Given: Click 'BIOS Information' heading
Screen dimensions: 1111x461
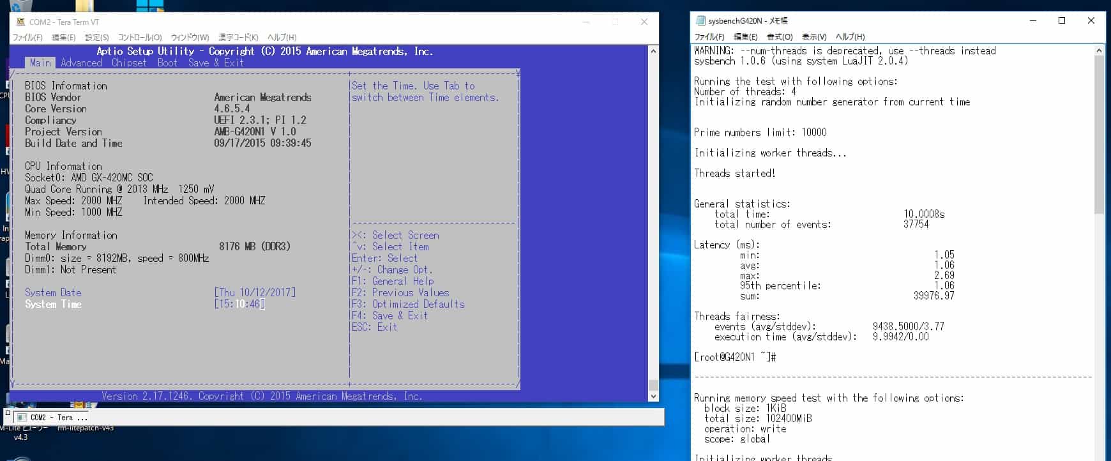Looking at the screenshot, I should (66, 86).
